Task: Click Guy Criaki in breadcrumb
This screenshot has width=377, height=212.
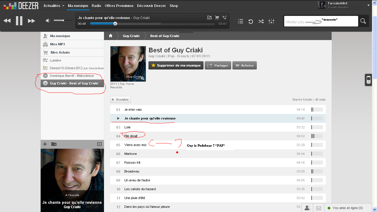Action: tap(131, 36)
